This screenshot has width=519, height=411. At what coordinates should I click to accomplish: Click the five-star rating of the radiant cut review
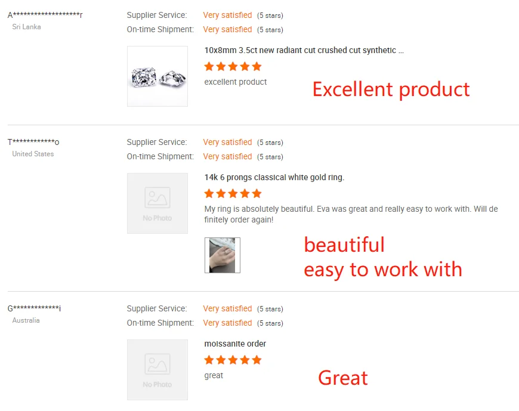click(x=233, y=66)
